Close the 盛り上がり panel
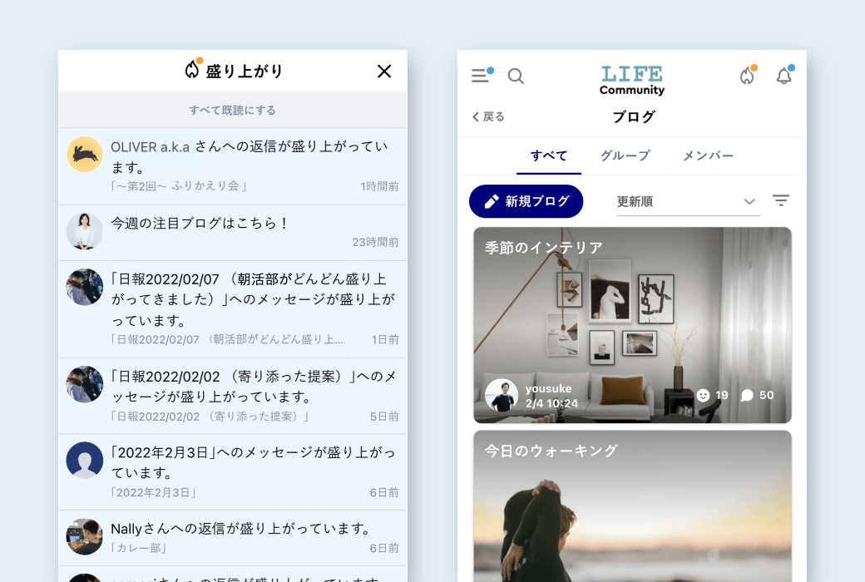 tap(384, 72)
